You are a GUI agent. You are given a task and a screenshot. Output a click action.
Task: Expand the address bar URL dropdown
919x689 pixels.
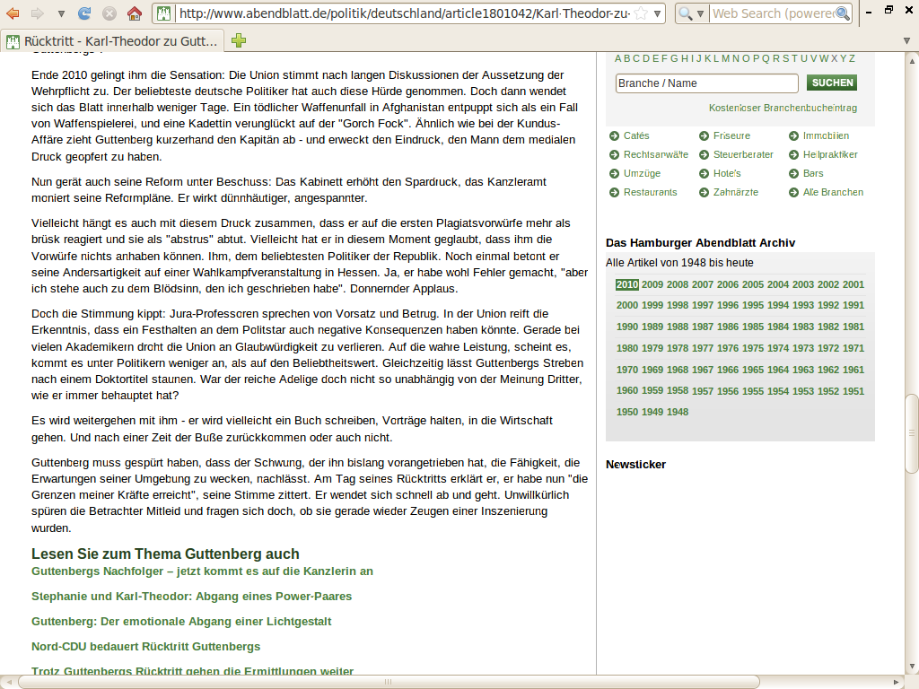(x=658, y=13)
